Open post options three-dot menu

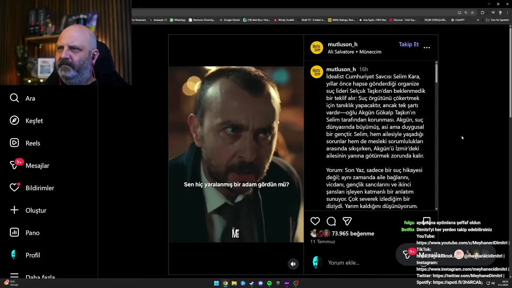tap(427, 48)
